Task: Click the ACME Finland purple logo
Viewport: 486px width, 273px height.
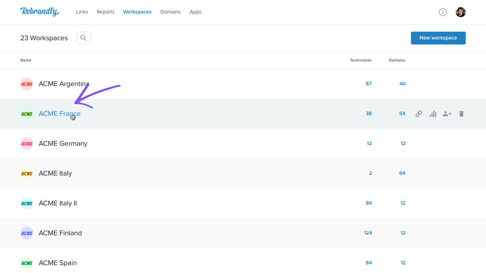Action: 27,233
